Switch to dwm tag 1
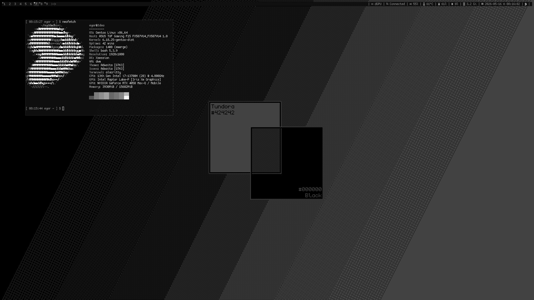The image size is (534, 300). [x=4, y=4]
